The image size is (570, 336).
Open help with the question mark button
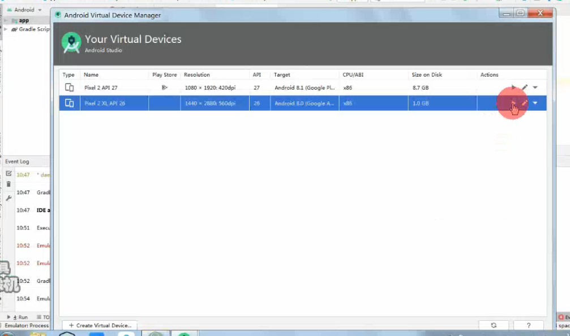click(529, 325)
